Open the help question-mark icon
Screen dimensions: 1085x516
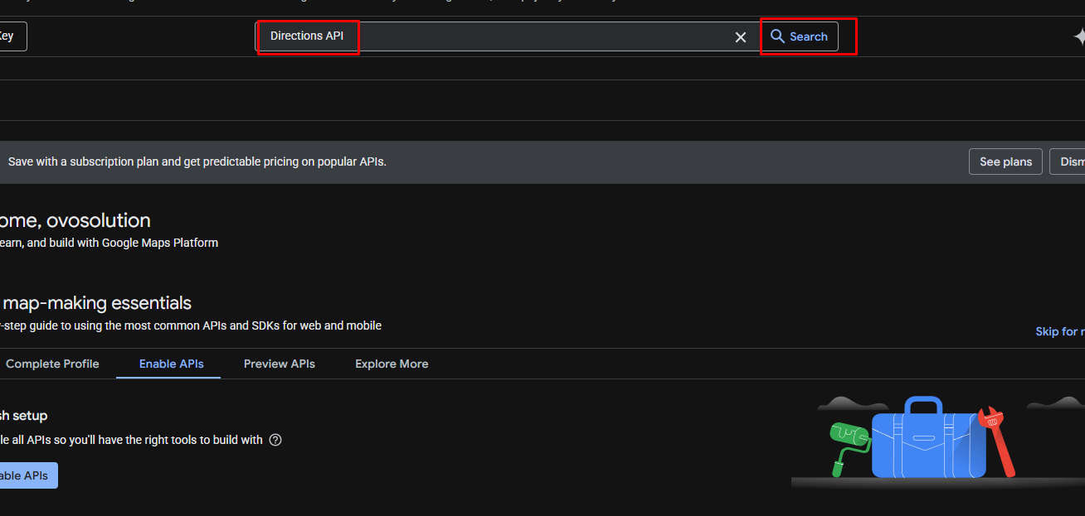275,440
